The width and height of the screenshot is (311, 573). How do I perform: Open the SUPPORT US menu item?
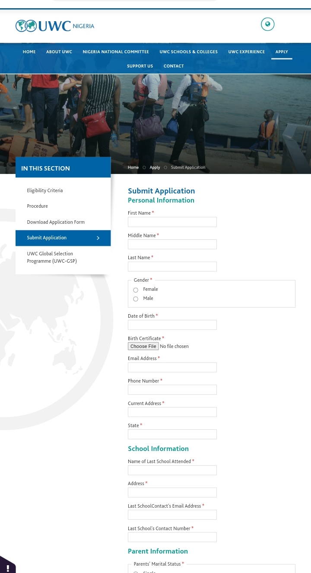point(140,66)
